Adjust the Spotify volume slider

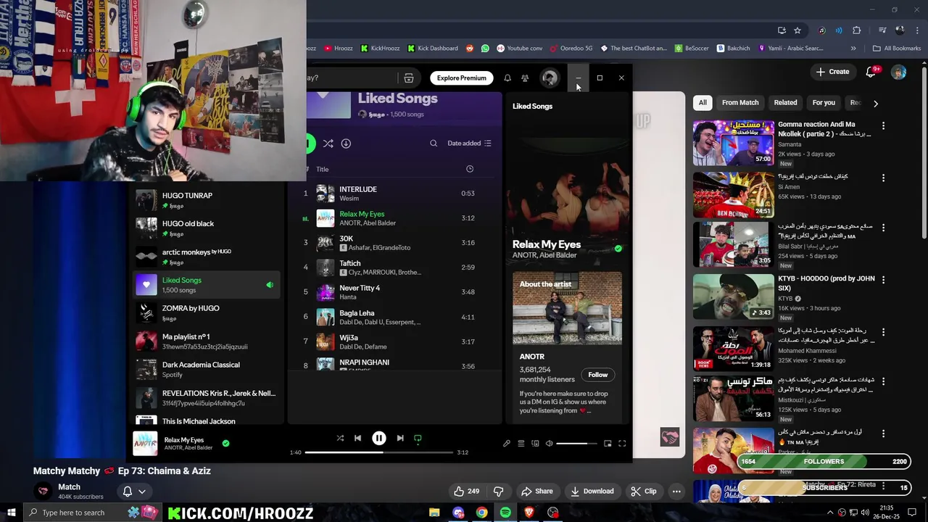[576, 443]
